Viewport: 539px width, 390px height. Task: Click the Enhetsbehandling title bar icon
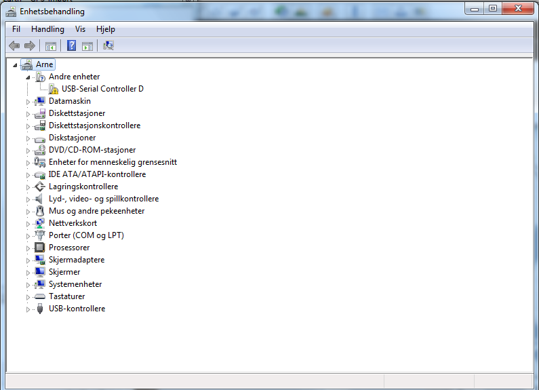(11, 12)
